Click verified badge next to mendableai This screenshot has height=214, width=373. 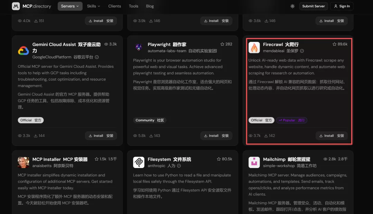(302, 51)
